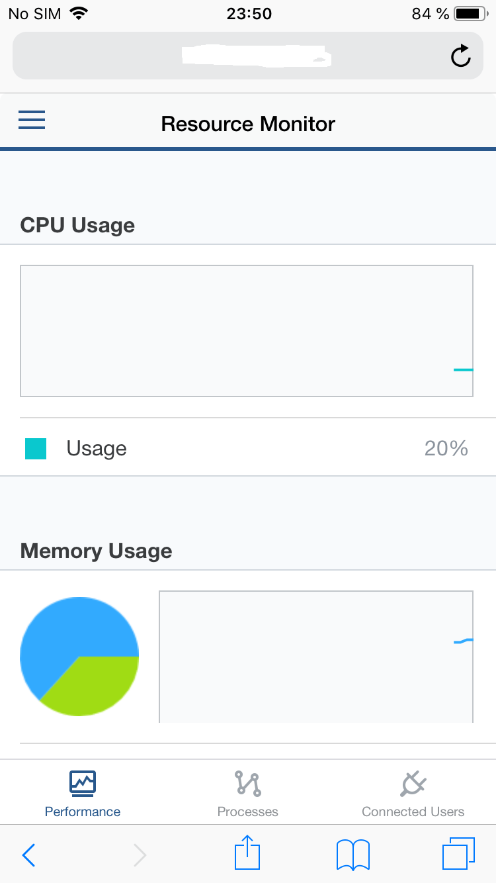496x883 pixels.
Task: Tap the Safari address bar
Action: click(x=248, y=56)
